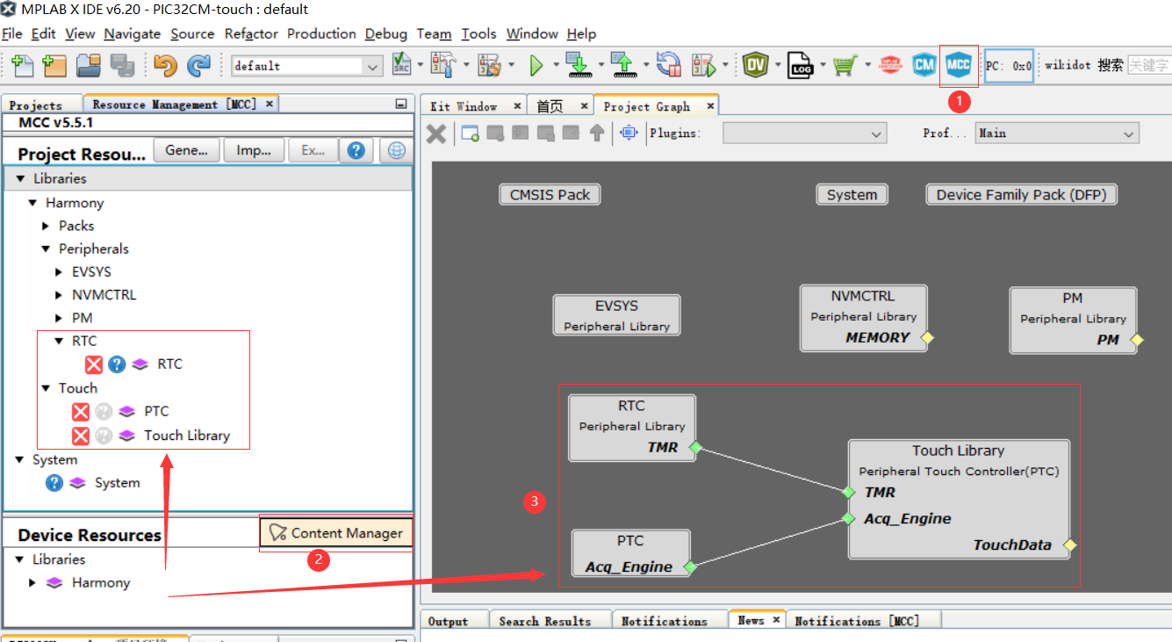Click the LOG toolbar icon

[x=800, y=65]
